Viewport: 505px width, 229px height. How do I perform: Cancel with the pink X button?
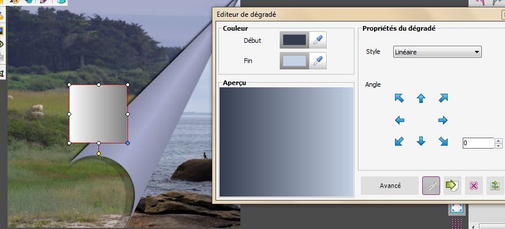click(474, 186)
